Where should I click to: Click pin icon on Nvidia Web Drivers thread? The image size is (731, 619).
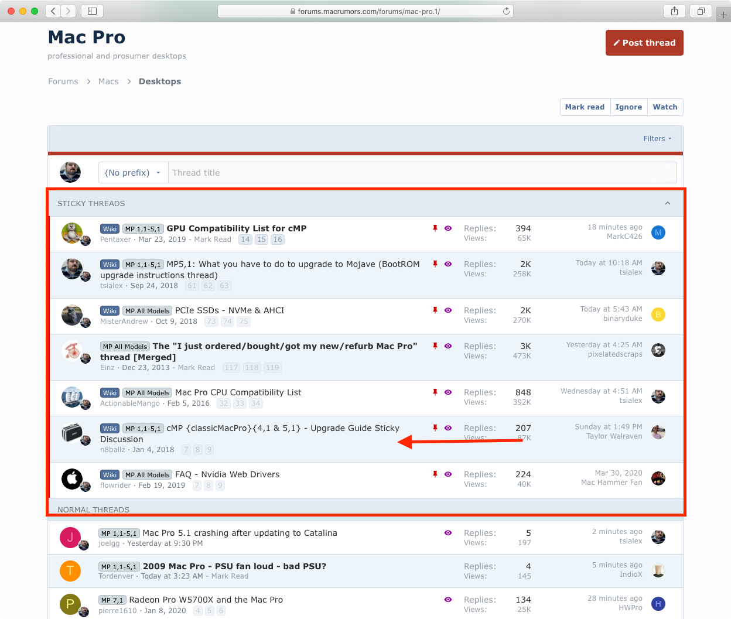coord(435,474)
